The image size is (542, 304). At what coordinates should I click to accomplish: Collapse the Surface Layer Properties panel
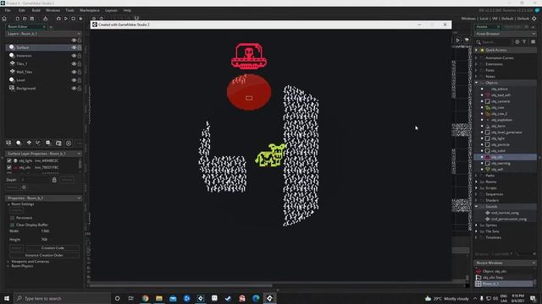(79, 154)
